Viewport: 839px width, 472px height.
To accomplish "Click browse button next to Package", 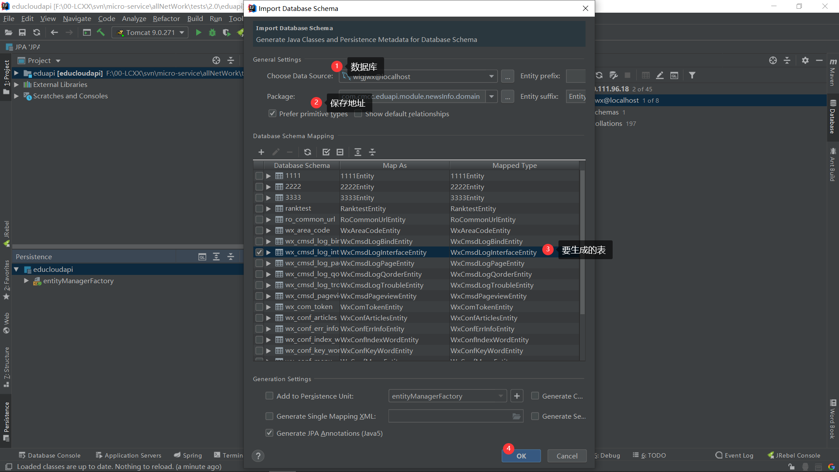I will click(x=507, y=97).
